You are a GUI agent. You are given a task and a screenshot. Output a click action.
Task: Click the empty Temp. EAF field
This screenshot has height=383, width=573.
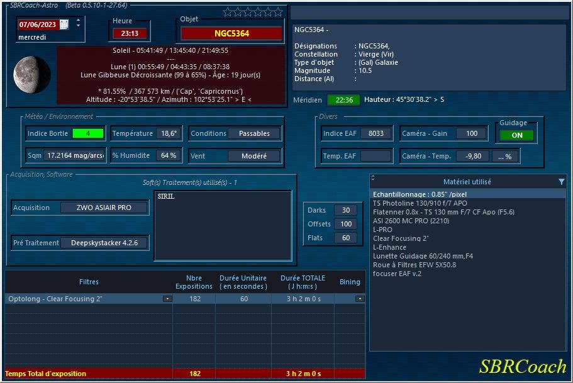tap(376, 156)
